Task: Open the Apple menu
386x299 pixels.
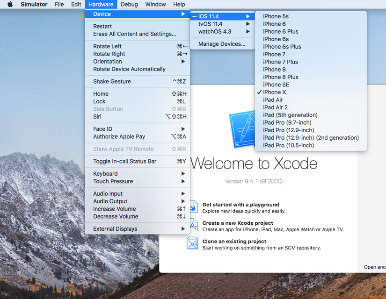Action: (10, 4)
